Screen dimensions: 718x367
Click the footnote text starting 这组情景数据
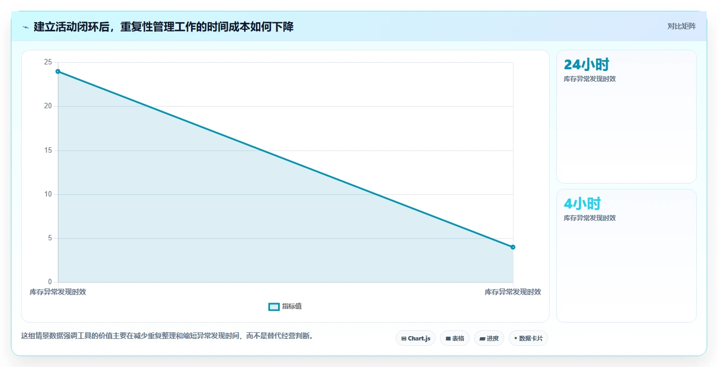(x=167, y=336)
